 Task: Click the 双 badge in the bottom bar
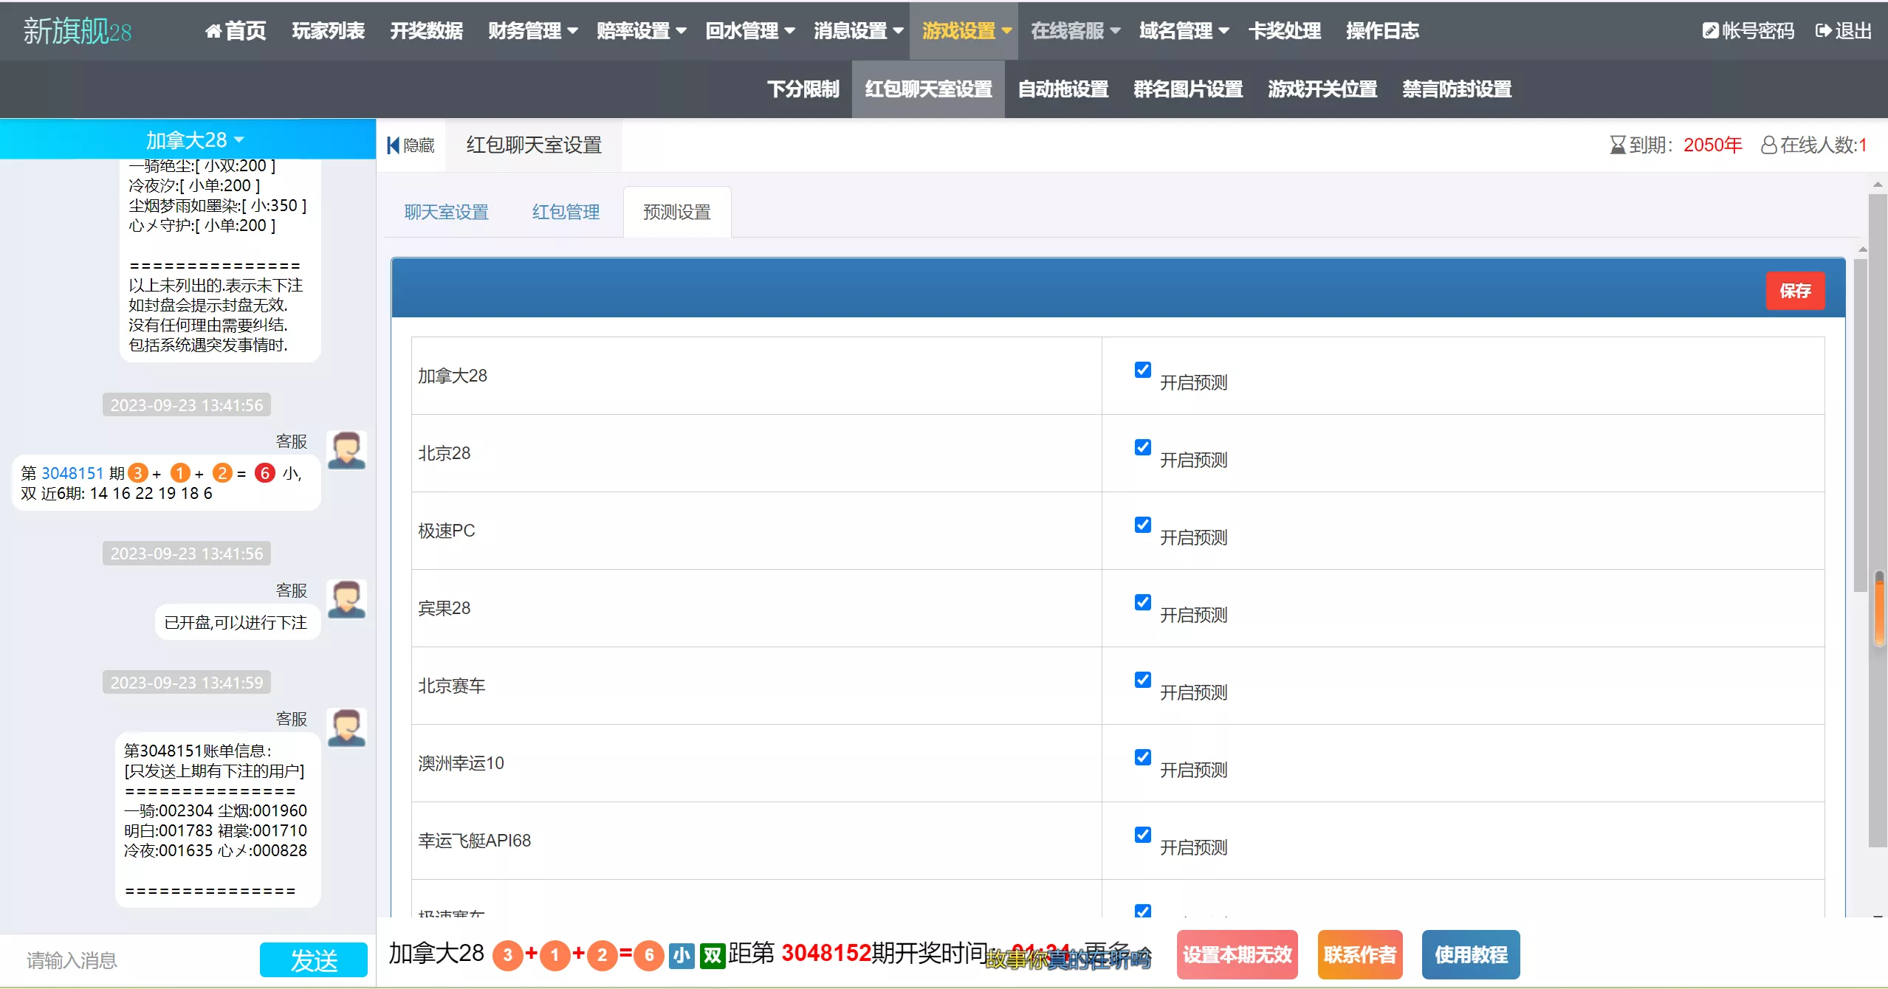tap(711, 954)
